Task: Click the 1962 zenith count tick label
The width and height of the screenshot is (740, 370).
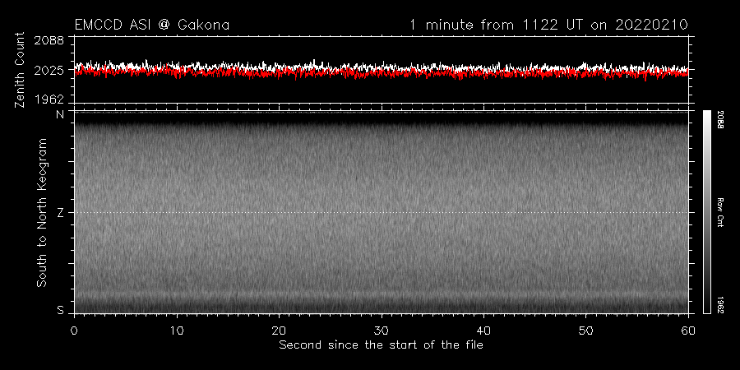Action: click(x=49, y=99)
